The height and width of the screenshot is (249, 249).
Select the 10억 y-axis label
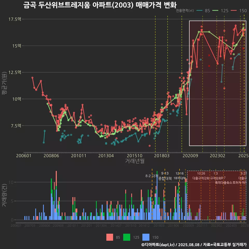pyautogui.click(x=17, y=99)
